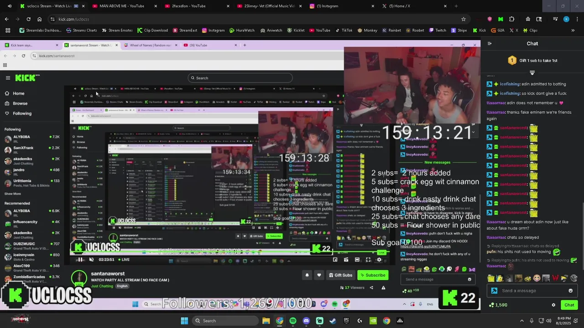Open Chrome extensions puzzle menu
This screenshot has height=328, width=584.
511,19
